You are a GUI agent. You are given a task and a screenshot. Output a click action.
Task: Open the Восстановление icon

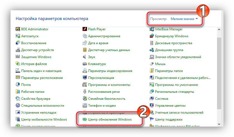click(18, 43)
